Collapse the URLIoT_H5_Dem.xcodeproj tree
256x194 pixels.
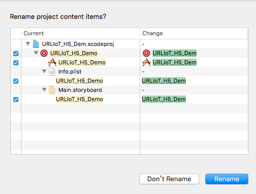(x=28, y=44)
